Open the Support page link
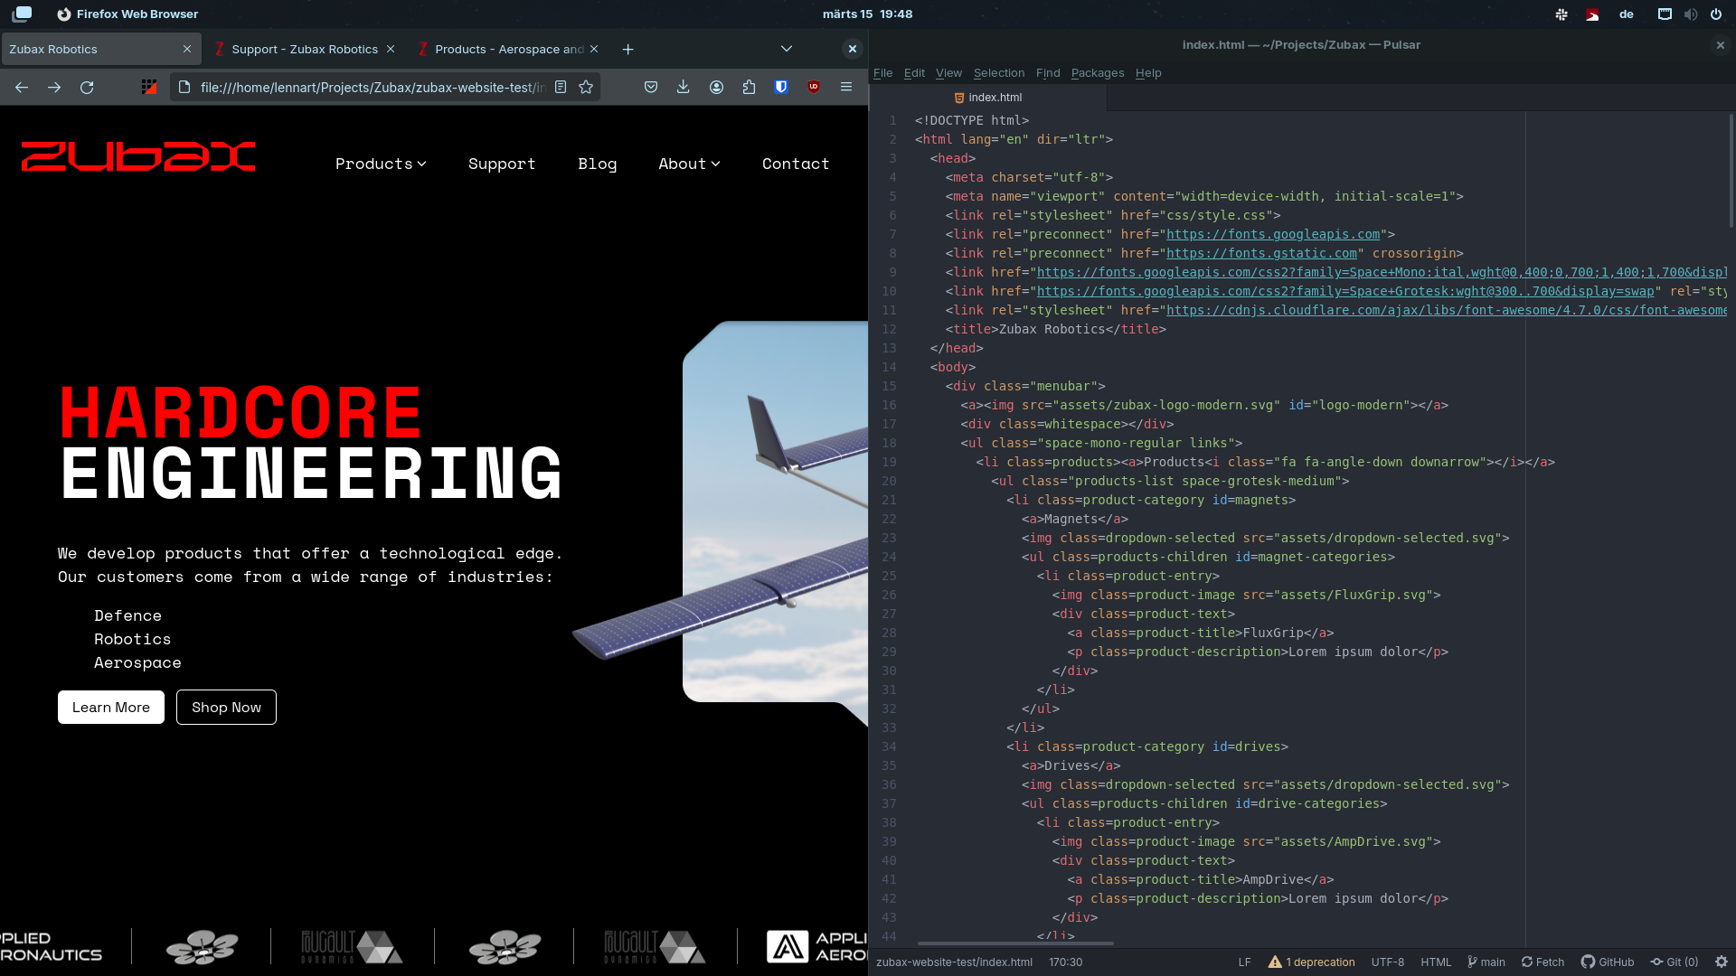Viewport: 1736px width, 976px height. click(x=502, y=164)
